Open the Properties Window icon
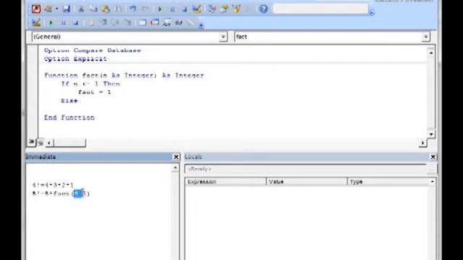The height and width of the screenshot is (260, 463). pyautogui.click(x=224, y=9)
